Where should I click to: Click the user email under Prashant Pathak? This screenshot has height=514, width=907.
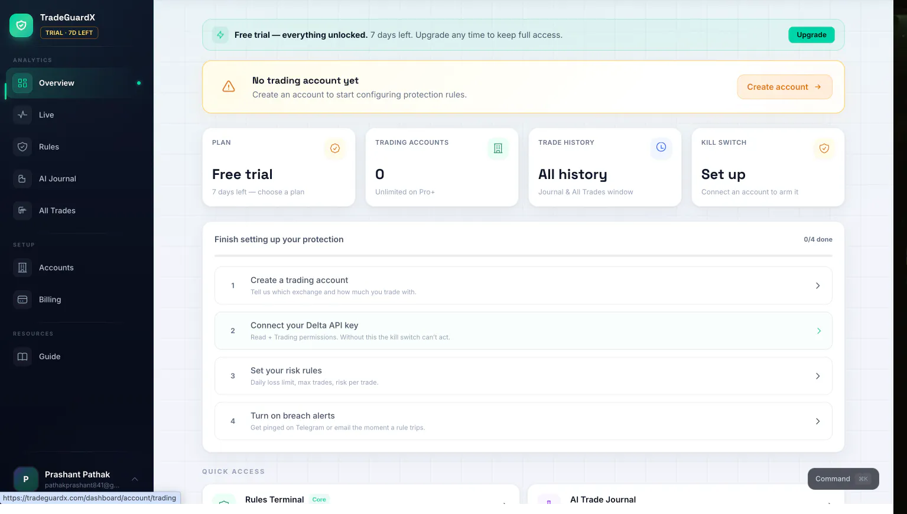click(82, 486)
